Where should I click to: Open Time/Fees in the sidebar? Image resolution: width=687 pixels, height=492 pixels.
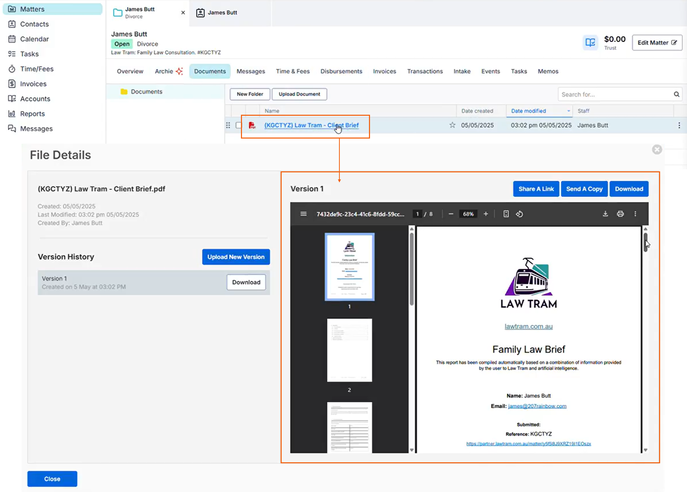36,69
